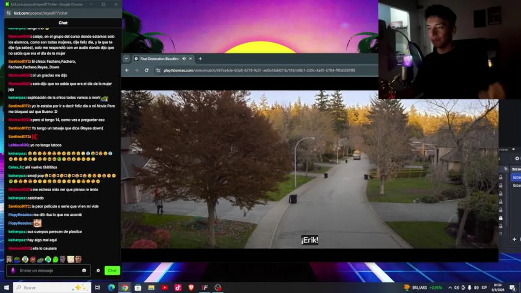Viewport: 521px width, 293px height.
Task: Click chat message 'calcinado'
Action: 36,198
